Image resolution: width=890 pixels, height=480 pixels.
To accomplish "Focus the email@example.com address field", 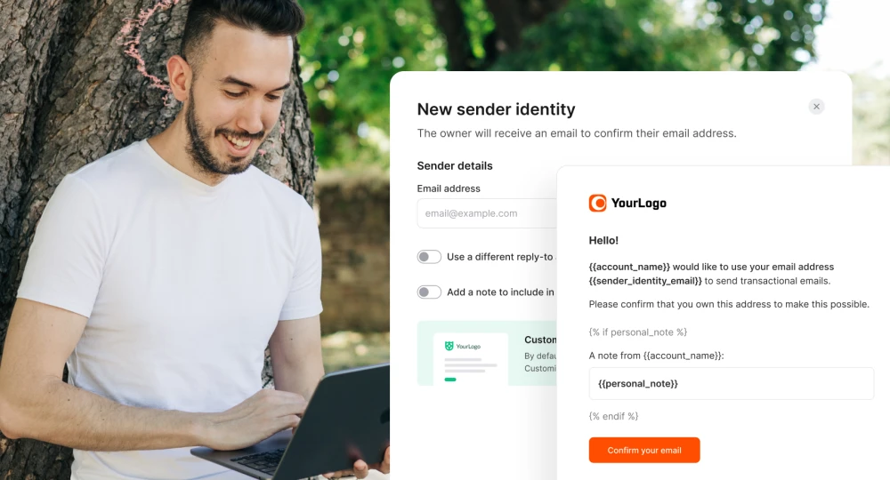I will (487, 213).
